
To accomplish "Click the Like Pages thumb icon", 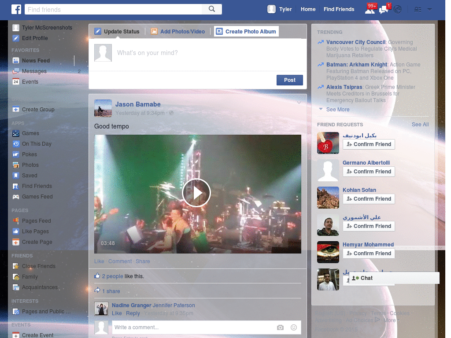I will [x=16, y=231].
